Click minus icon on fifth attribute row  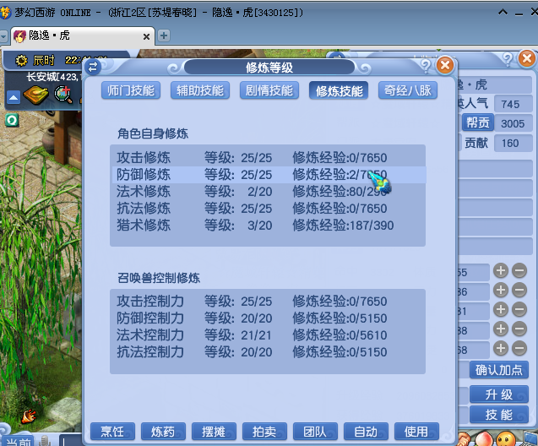coord(519,348)
